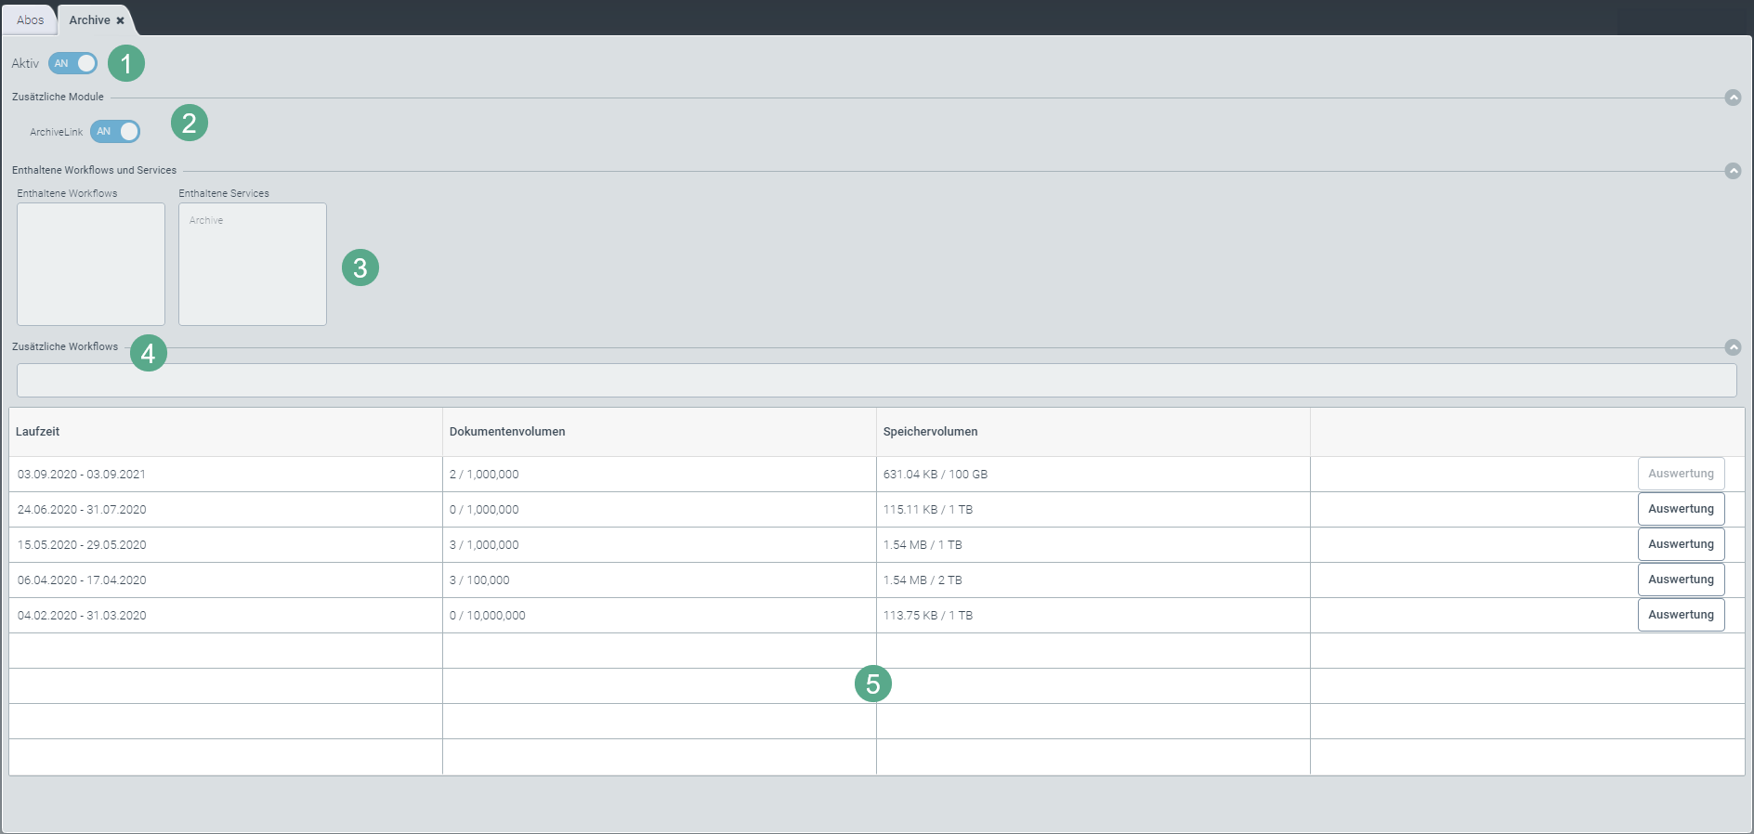Collapse the Enthaltene Workflows und Services section

point(1733,171)
